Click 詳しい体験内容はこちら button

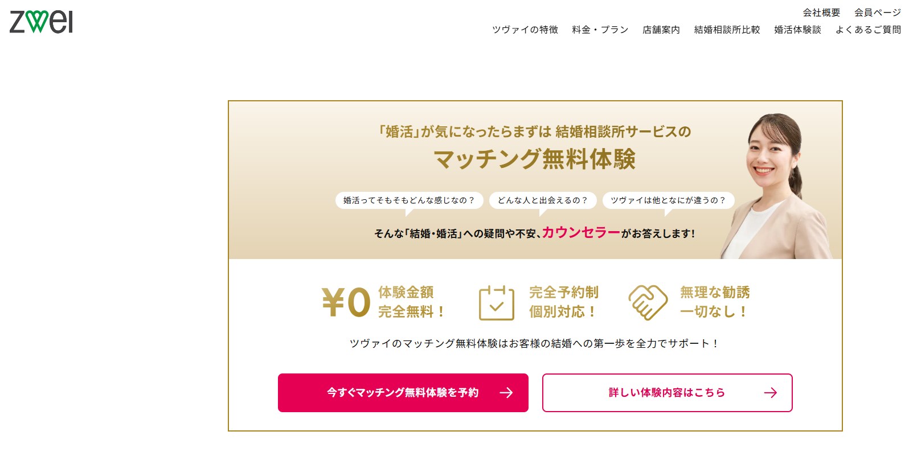click(666, 393)
